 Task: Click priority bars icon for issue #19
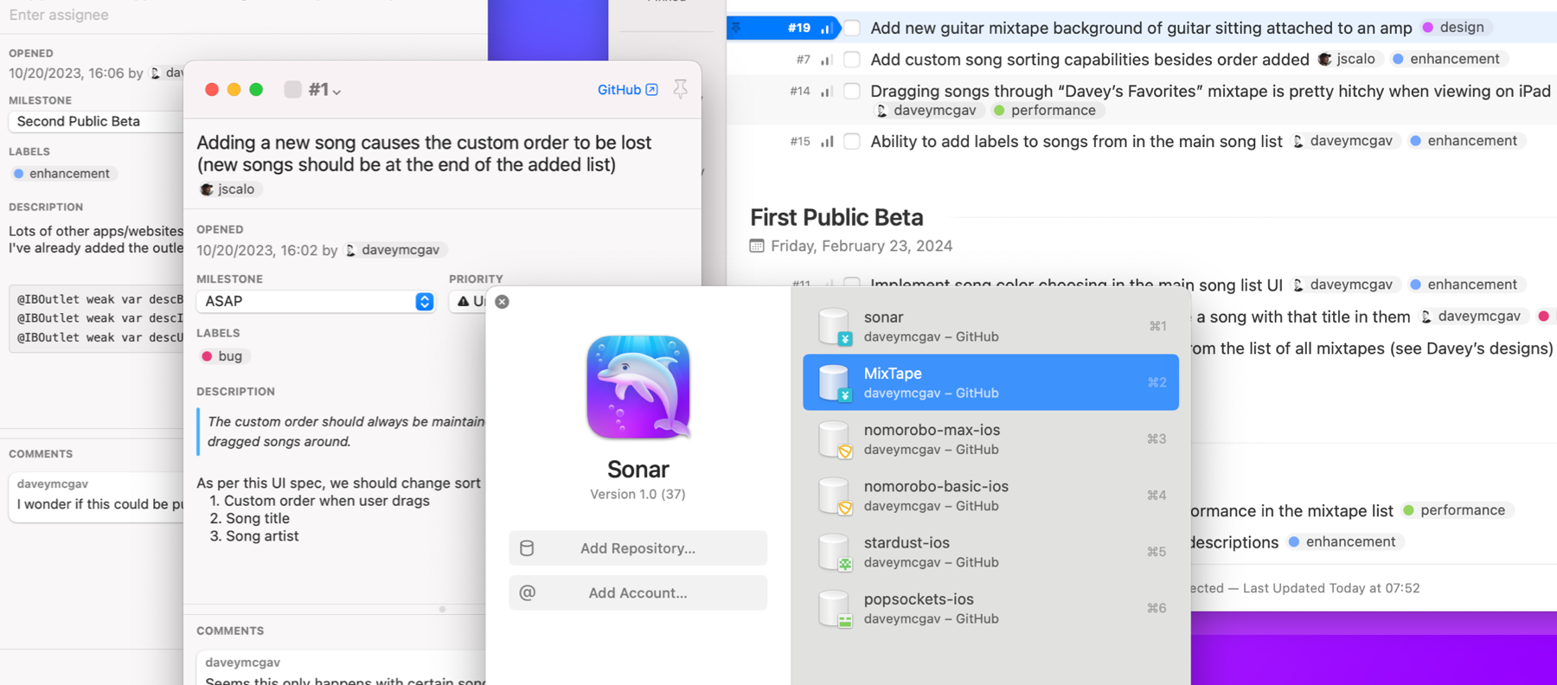click(826, 29)
